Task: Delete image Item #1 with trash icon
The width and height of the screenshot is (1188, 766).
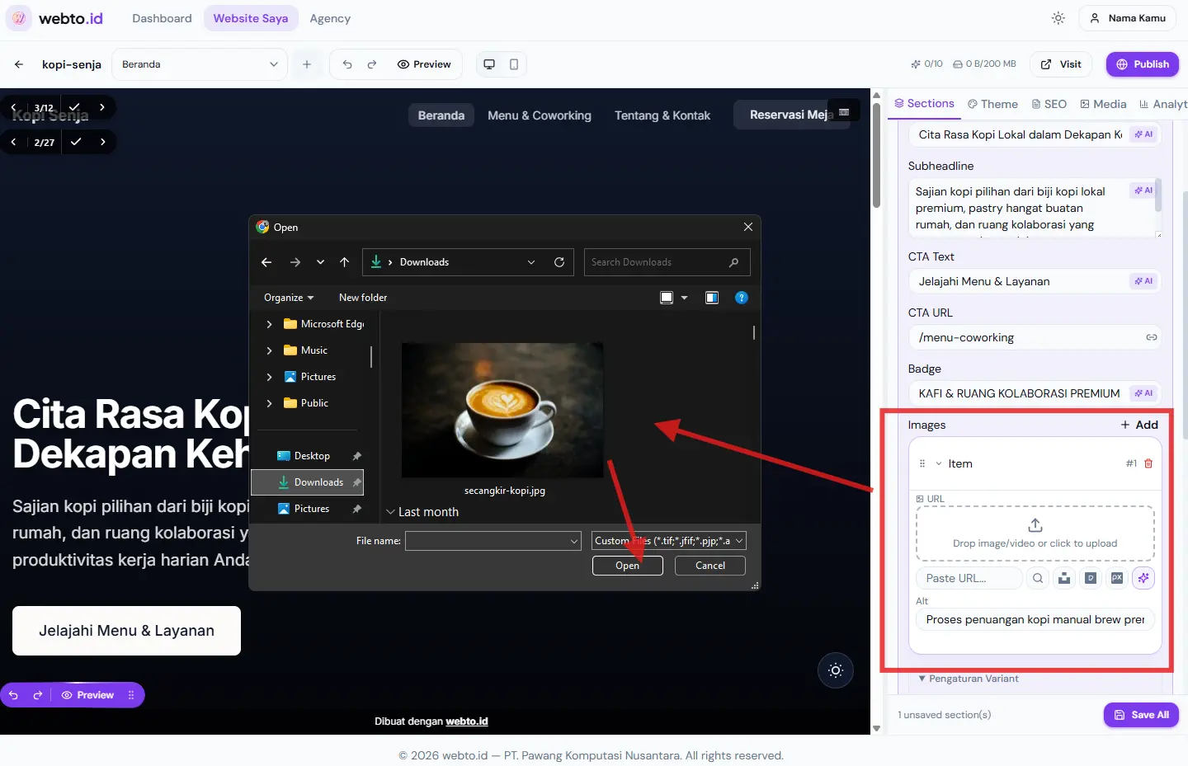Action: point(1148,463)
